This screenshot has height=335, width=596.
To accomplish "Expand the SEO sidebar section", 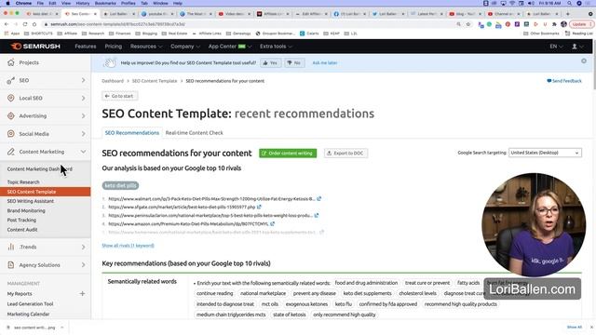I will 83,80.
